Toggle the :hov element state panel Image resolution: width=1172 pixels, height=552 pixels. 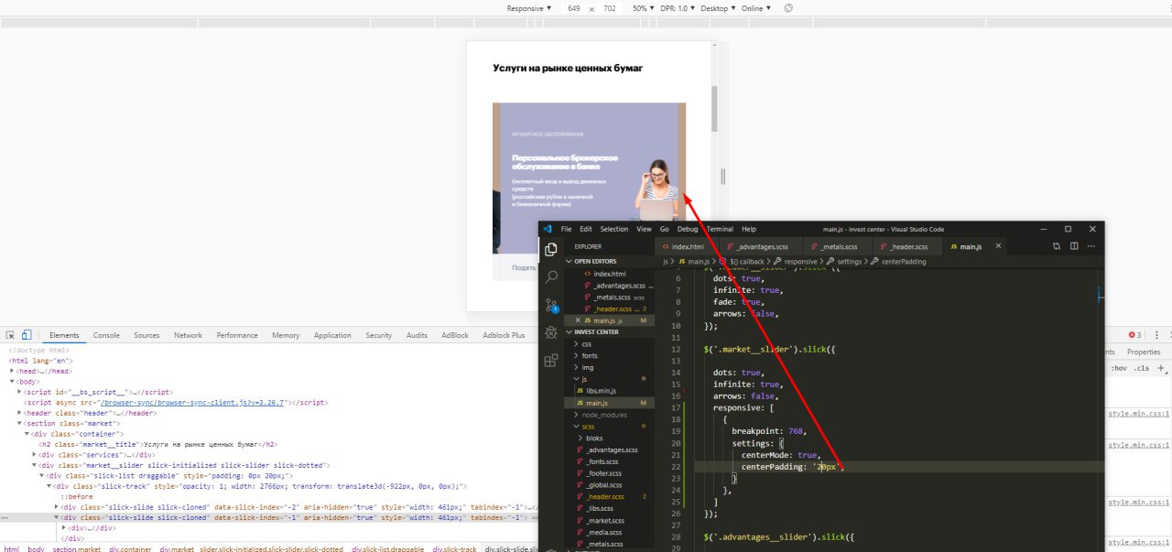click(x=1119, y=368)
